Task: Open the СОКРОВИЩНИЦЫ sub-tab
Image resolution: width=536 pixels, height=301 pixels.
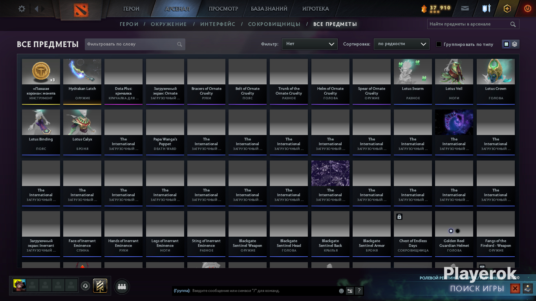Action: pos(274,24)
